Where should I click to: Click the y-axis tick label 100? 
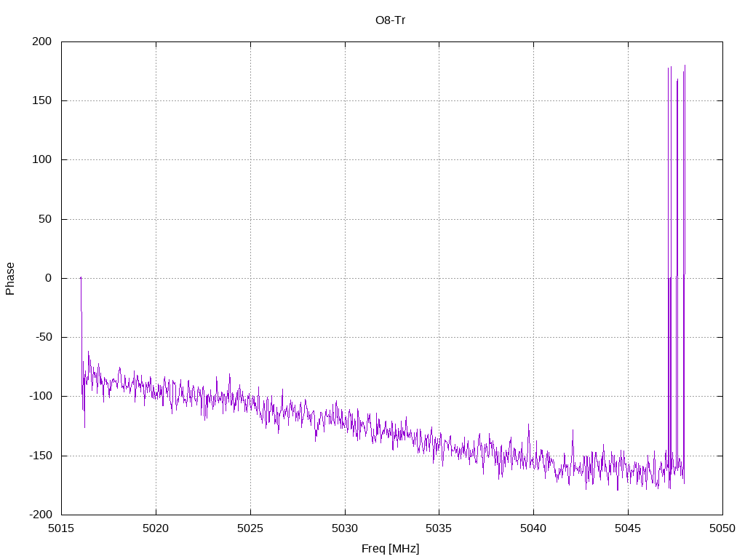41,159
